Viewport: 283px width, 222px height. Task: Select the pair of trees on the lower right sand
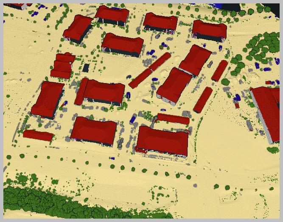(x=222, y=187)
